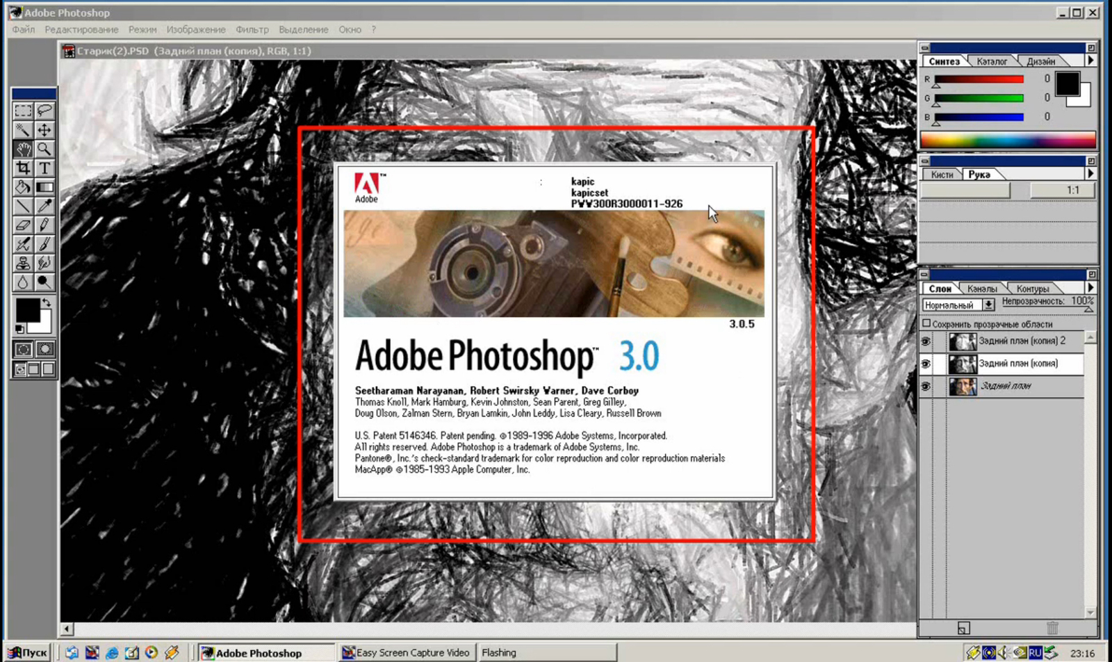
Task: Select the Smudge tool
Action: point(44,264)
